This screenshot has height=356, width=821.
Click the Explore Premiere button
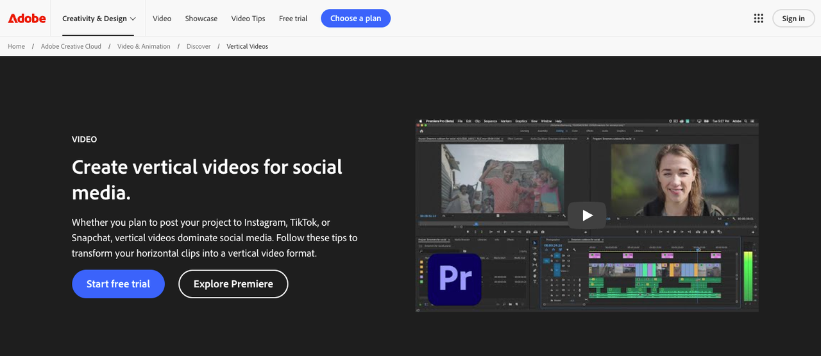(x=233, y=284)
